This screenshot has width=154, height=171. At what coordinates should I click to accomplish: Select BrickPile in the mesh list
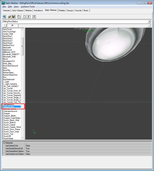(7, 70)
